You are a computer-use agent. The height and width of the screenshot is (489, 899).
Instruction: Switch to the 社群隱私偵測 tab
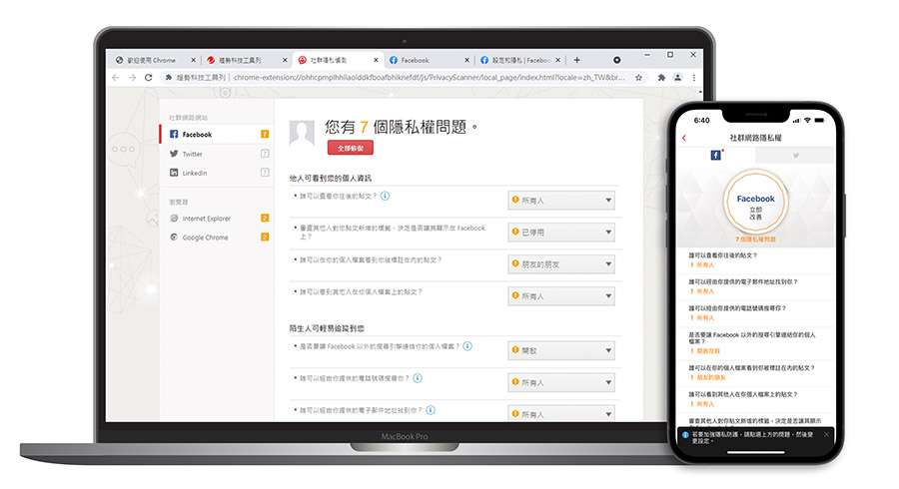tap(336, 60)
